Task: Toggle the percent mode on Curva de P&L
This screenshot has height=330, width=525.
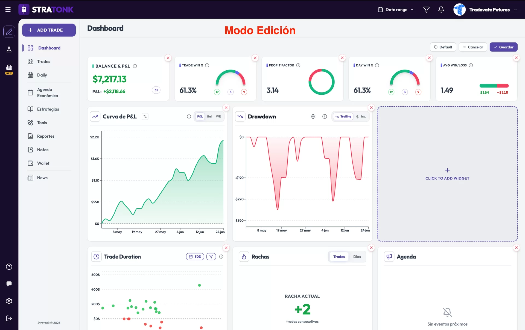Action: [145, 117]
